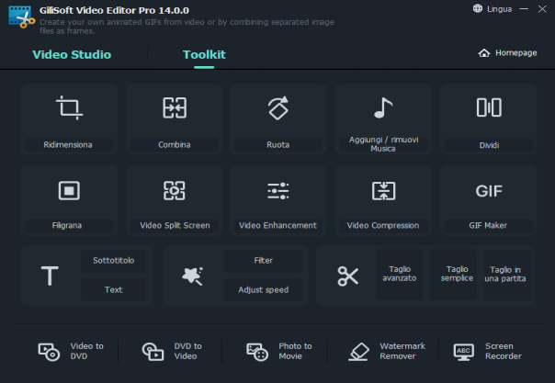Select the Ruota rotate icon
This screenshot has height=383, width=555.
(x=278, y=107)
